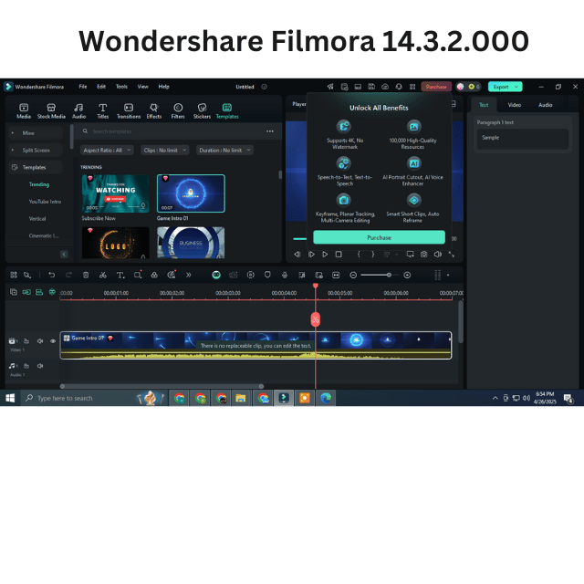Open the Aspect Ratio: All dropdown
The image size is (584, 584).
point(107,150)
